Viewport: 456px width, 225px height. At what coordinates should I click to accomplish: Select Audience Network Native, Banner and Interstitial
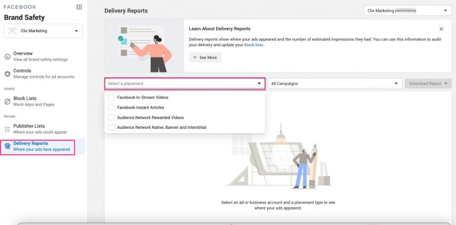111,127
